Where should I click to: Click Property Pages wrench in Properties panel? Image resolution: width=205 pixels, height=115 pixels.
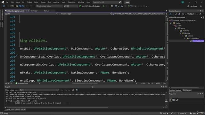click(177, 100)
